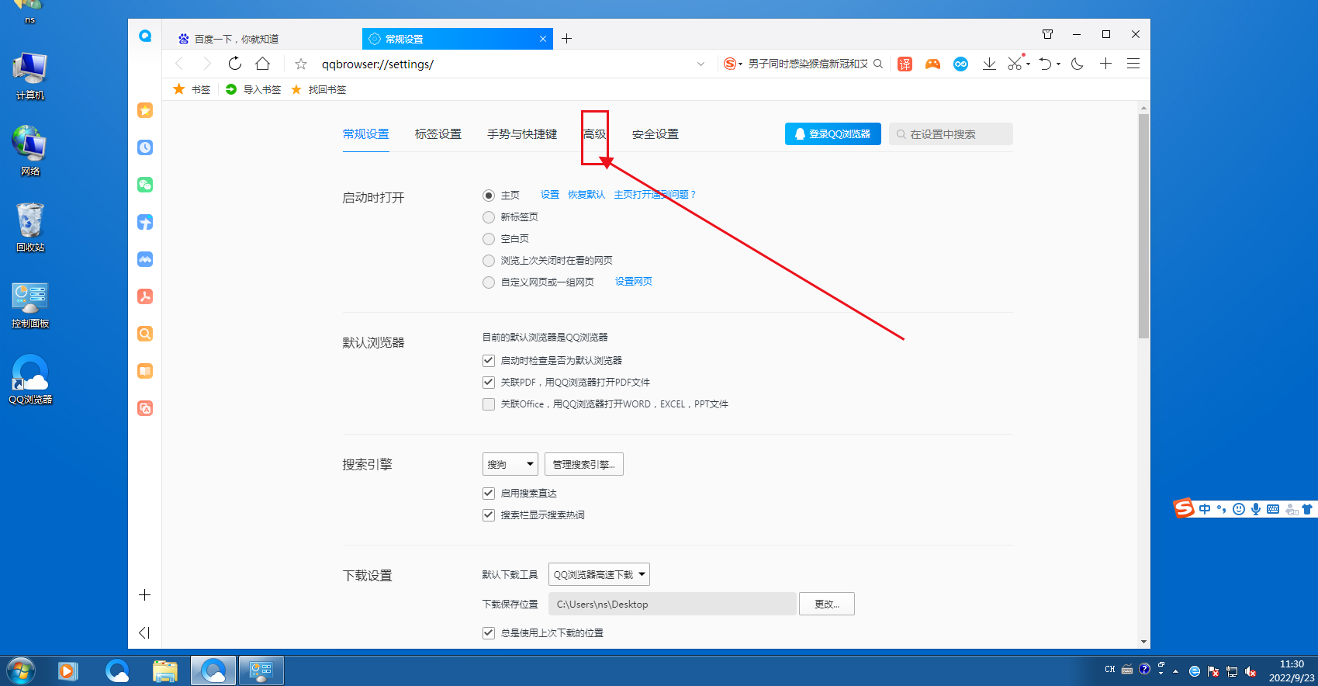This screenshot has height=686, width=1318.
Task: Expand search engine selector beside Sogou icon
Action: click(x=741, y=64)
